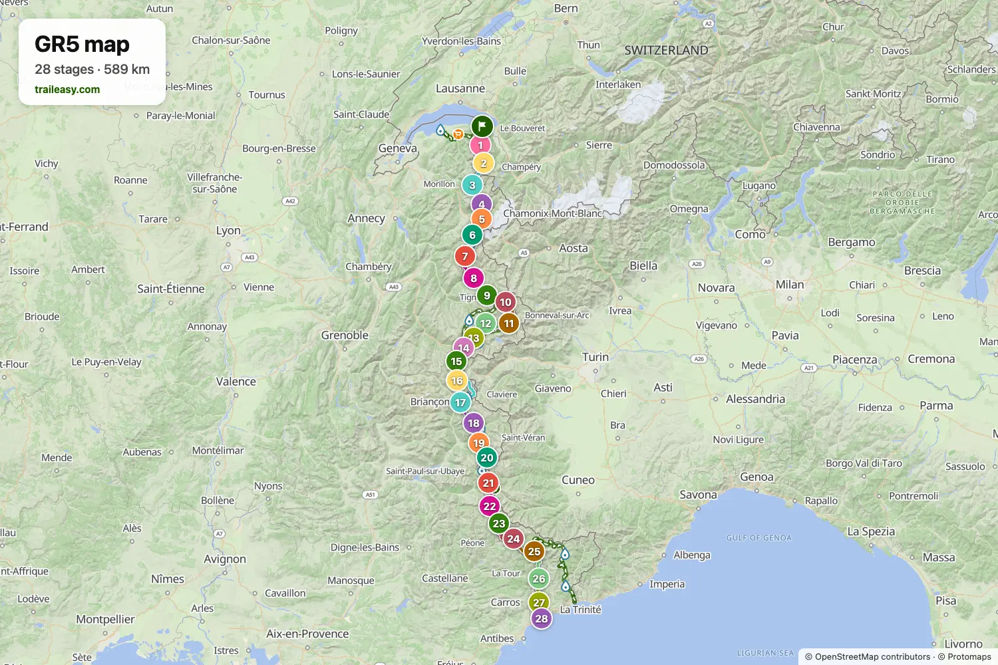
Task: Click the Chamonix-Mont-Blanc map label
Action: point(552,213)
